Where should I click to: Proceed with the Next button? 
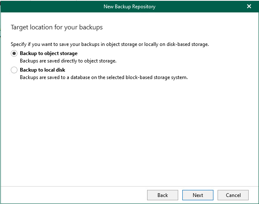(x=198, y=195)
